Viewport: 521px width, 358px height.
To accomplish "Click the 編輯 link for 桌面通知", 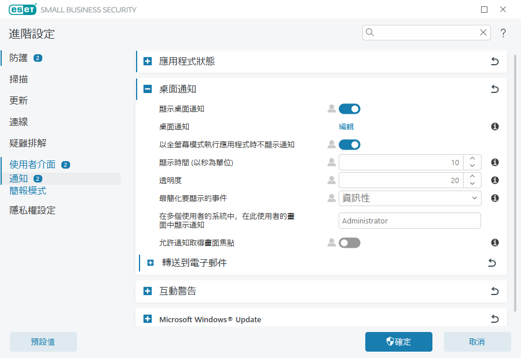I will pyautogui.click(x=346, y=126).
